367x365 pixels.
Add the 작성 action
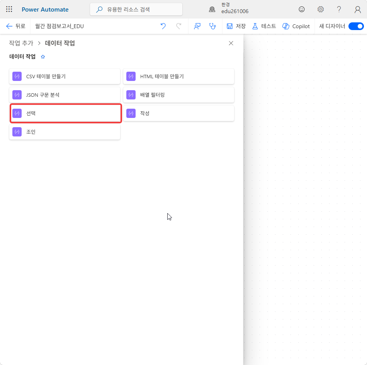(x=178, y=113)
